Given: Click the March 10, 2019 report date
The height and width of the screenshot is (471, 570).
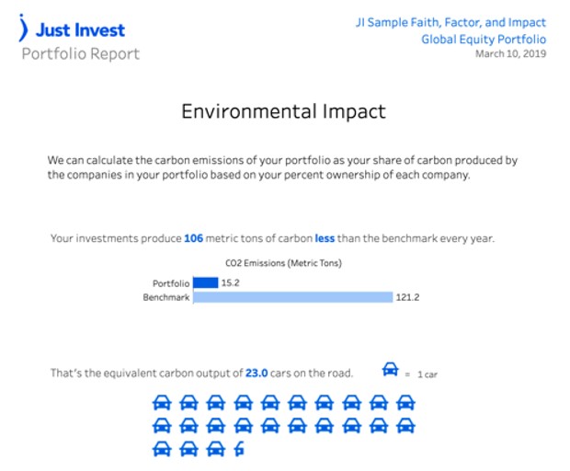Looking at the screenshot, I should pyautogui.click(x=510, y=54).
